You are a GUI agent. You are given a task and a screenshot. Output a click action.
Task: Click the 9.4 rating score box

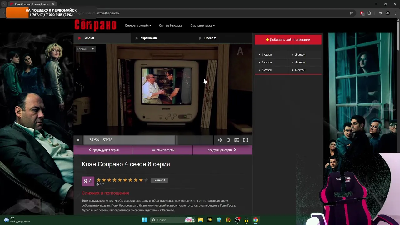[88, 181]
